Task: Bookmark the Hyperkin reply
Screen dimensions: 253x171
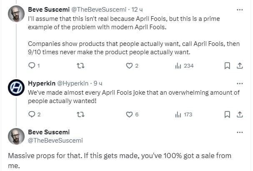Action: pyautogui.click(x=228, y=114)
